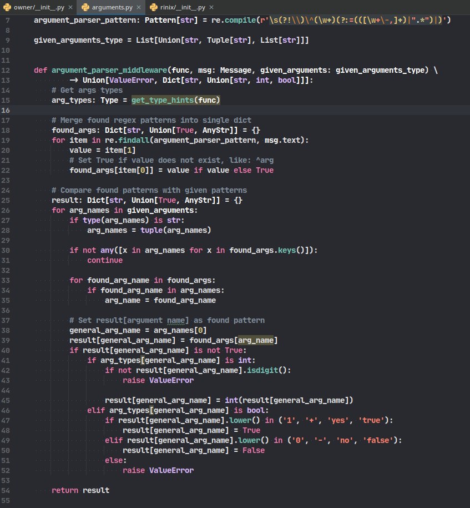Click 'value = item[1]' on line 20
Image resolution: width=470 pixels, height=508 pixels.
103,150
